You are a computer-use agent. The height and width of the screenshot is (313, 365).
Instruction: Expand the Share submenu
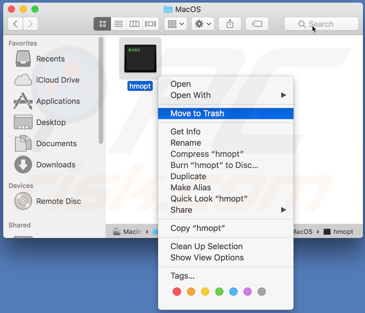(x=225, y=210)
